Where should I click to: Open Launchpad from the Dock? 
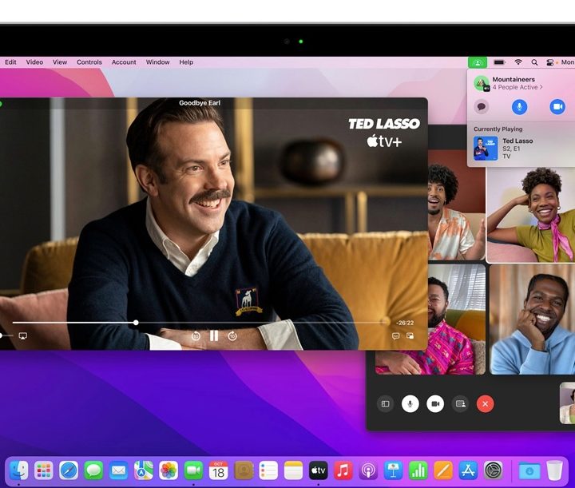(x=44, y=470)
